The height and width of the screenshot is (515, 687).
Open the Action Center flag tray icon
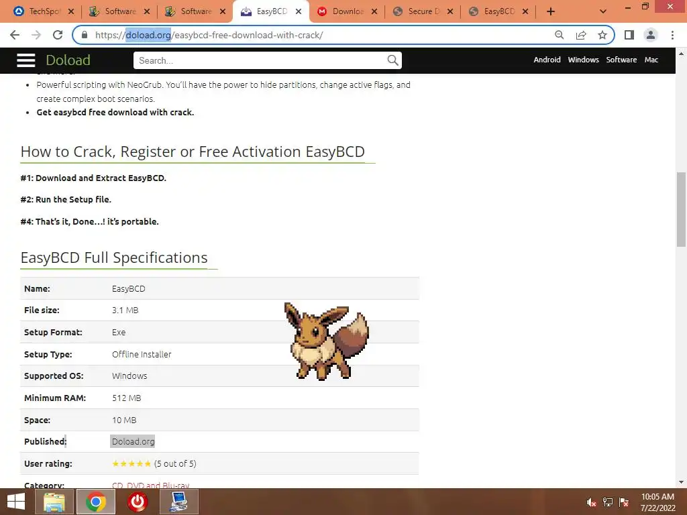click(x=624, y=502)
